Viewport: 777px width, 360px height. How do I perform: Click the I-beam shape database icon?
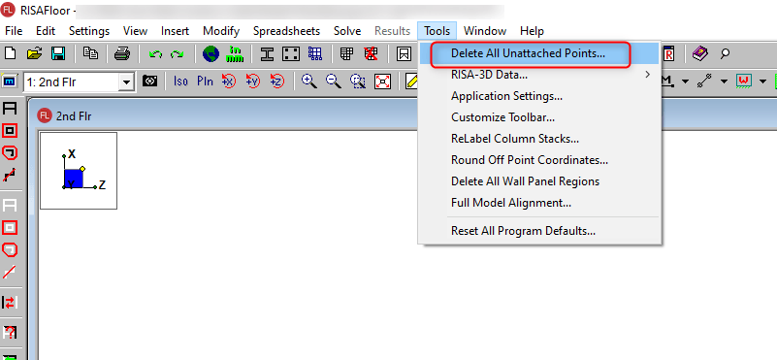pos(268,53)
